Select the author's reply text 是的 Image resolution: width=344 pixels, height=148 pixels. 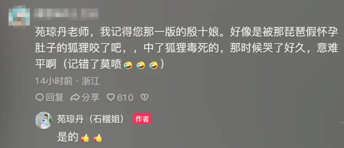tap(68, 138)
